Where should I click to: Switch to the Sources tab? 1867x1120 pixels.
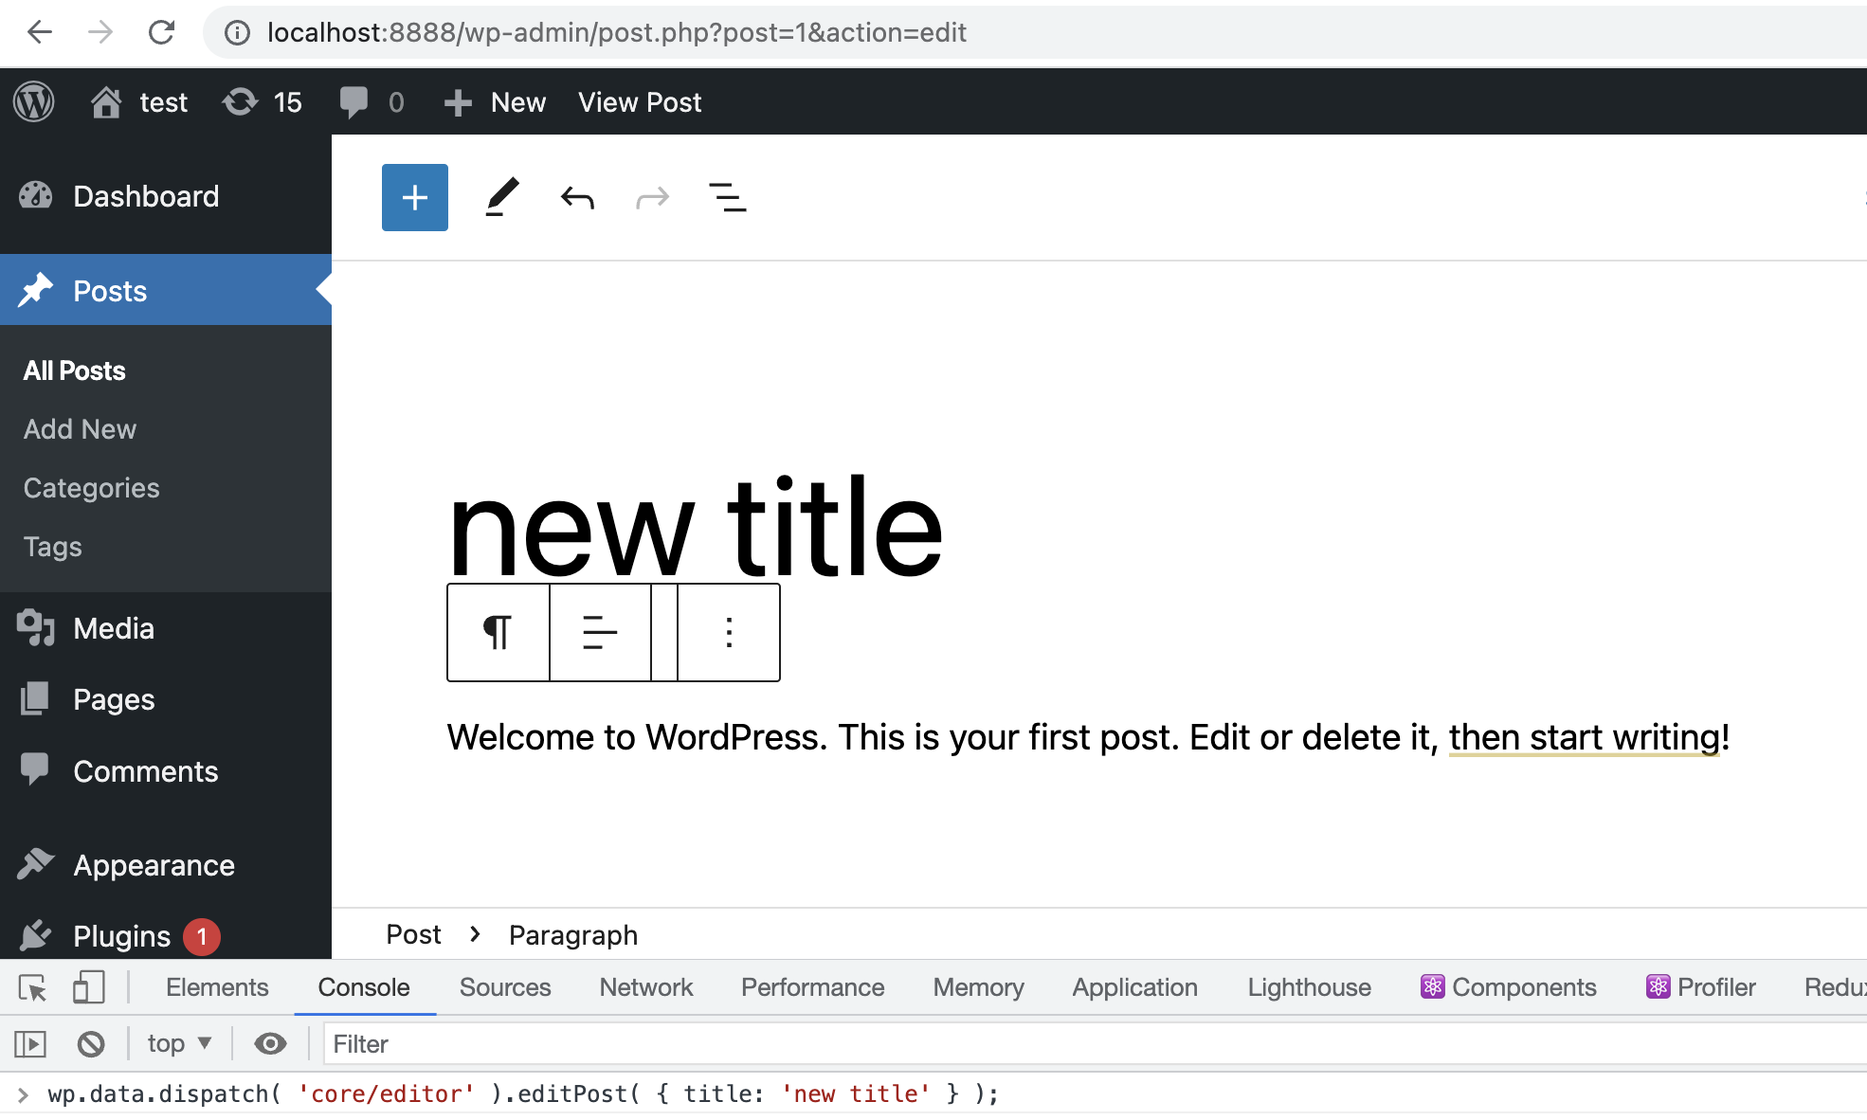click(x=505, y=987)
